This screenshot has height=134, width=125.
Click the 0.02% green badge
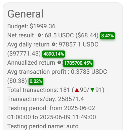[x=36, y=81]
